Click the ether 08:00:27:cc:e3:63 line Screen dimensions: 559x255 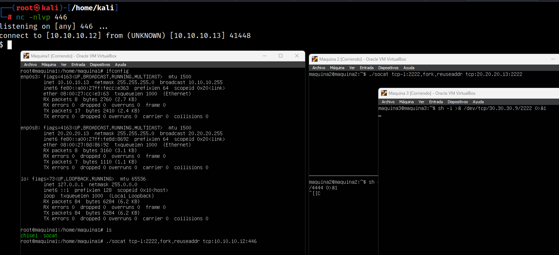117,94
